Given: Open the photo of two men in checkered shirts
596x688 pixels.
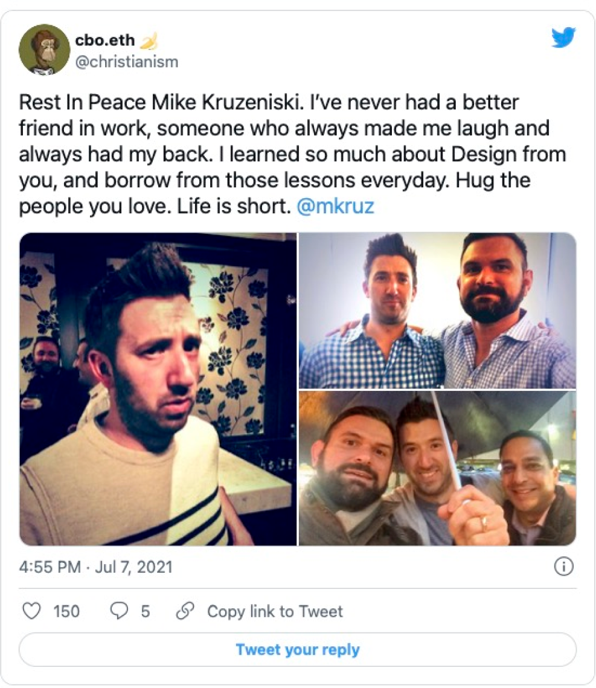Looking at the screenshot, I should coord(437,310).
